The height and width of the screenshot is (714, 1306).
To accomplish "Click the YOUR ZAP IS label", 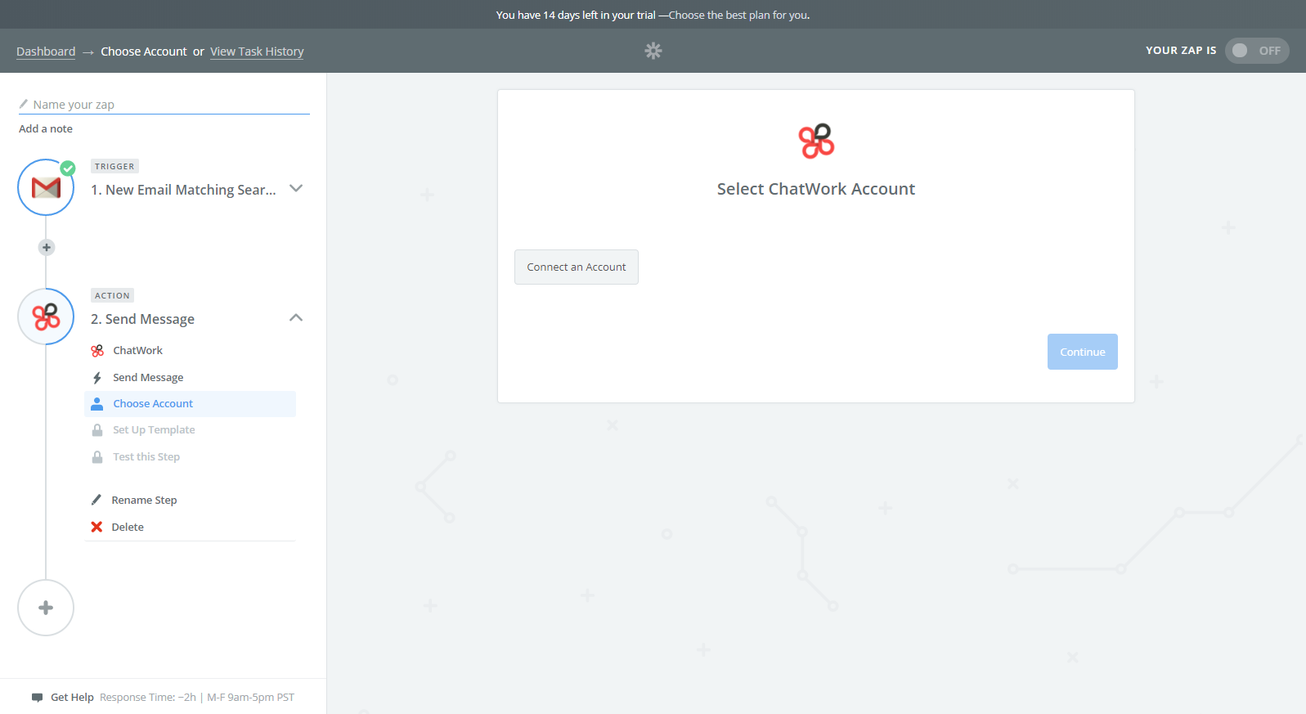I will 1181,51.
